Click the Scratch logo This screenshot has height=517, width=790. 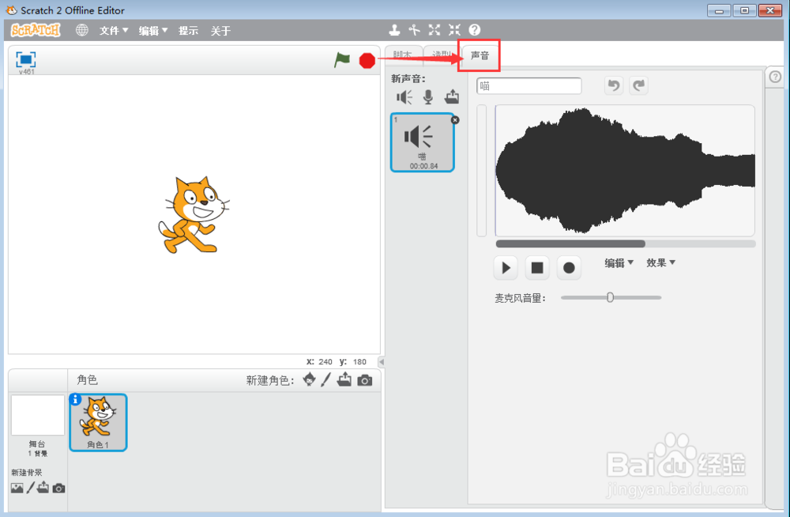(36, 30)
